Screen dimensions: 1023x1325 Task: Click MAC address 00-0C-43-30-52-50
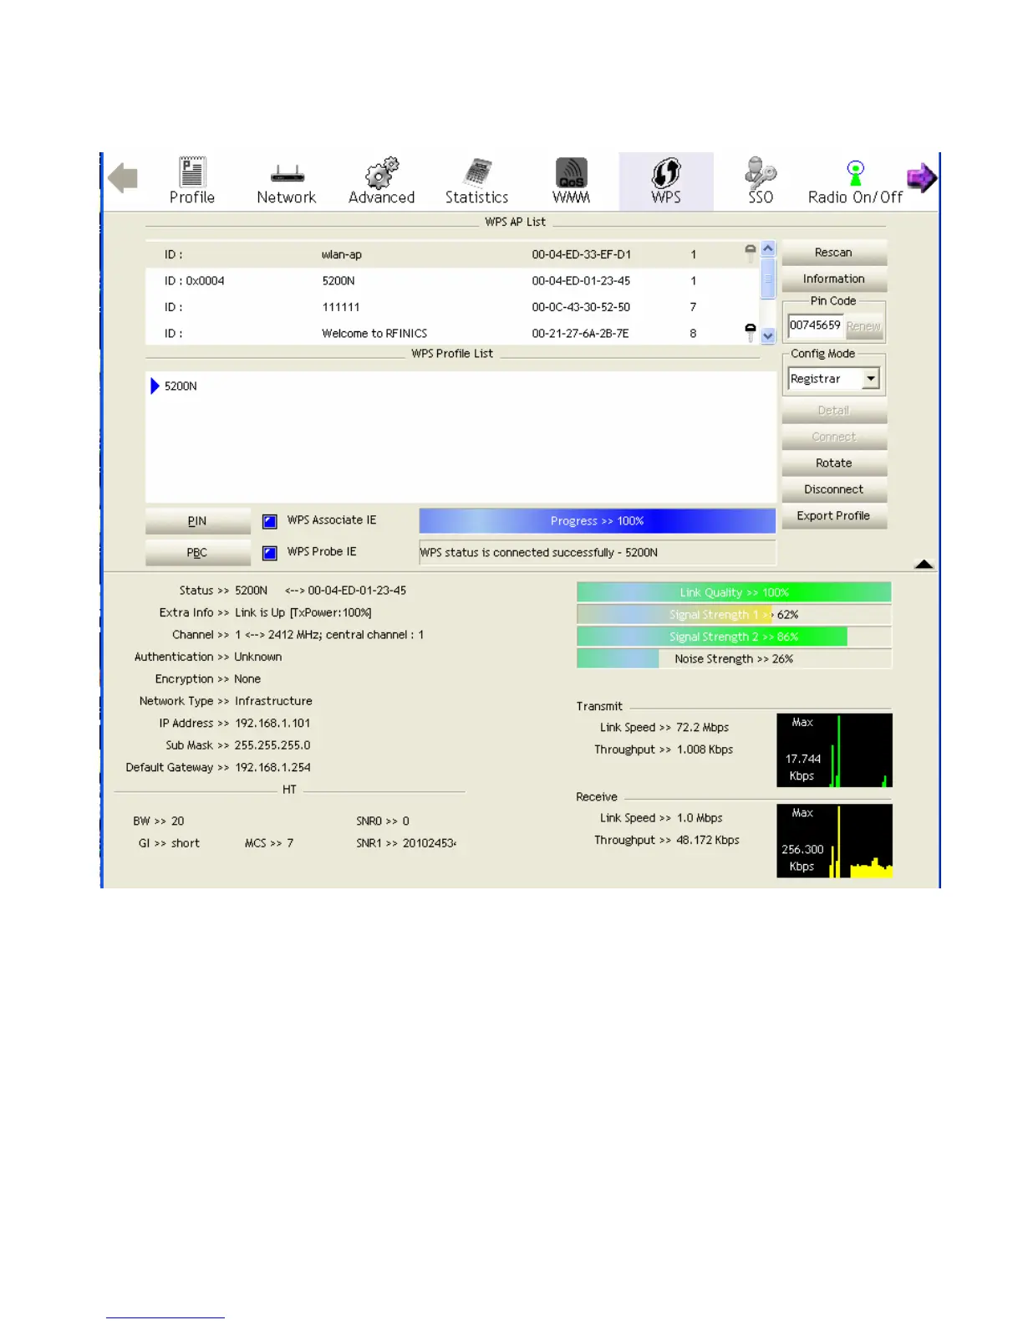coord(581,307)
